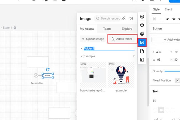Expand the Folder 1 triangle
Screen dimensions: 180x120
click(81, 48)
